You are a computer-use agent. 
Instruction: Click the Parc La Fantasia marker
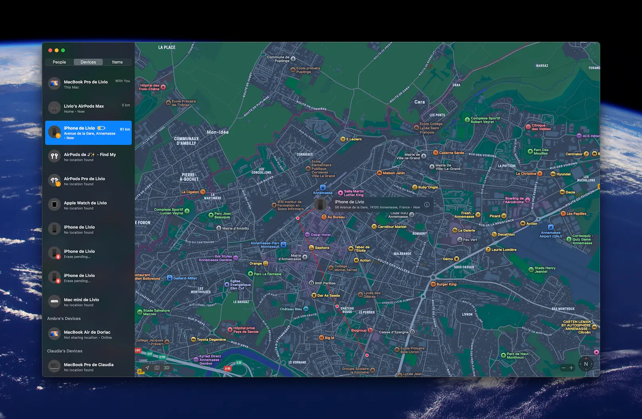click(250, 274)
